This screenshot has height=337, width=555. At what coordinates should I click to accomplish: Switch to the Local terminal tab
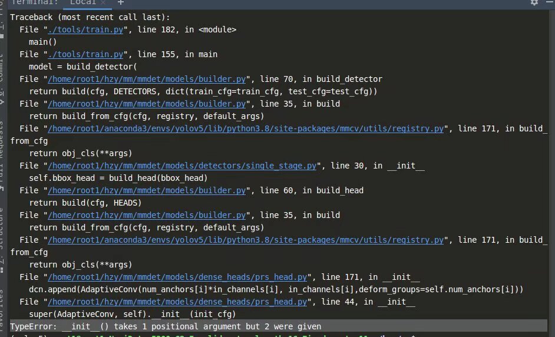(83, 2)
